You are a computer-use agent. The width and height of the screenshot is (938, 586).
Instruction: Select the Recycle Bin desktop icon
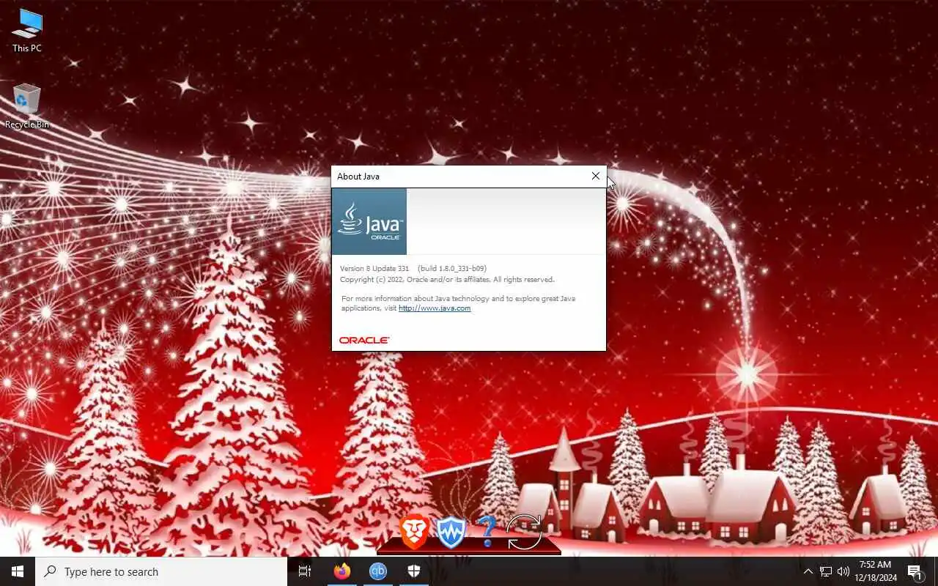coord(27,107)
